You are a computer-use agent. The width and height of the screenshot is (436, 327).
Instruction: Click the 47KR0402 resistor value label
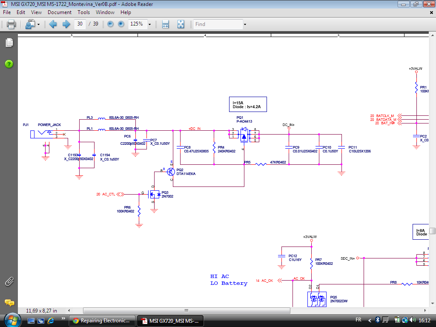(x=278, y=162)
